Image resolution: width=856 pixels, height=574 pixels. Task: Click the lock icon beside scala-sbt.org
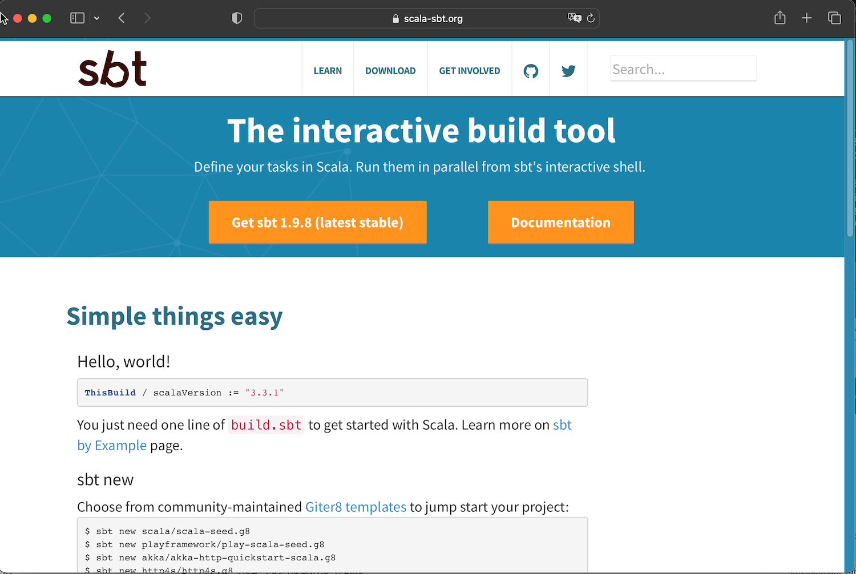tap(395, 19)
